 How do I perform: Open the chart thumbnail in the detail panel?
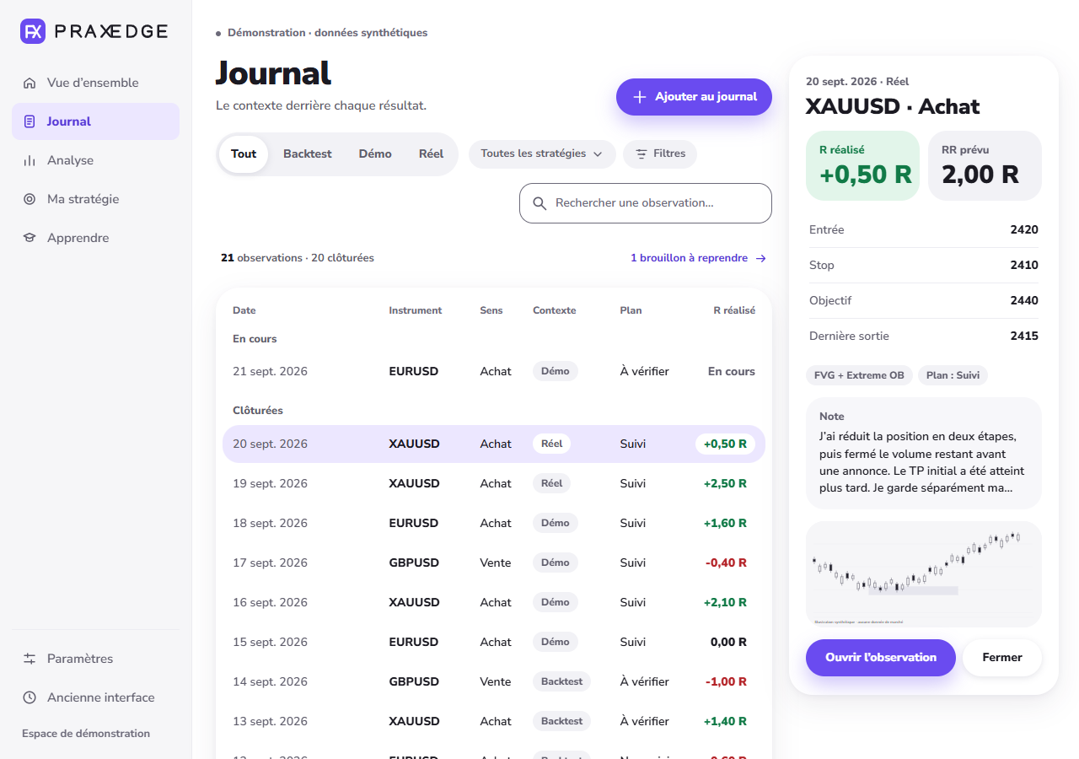pos(924,574)
